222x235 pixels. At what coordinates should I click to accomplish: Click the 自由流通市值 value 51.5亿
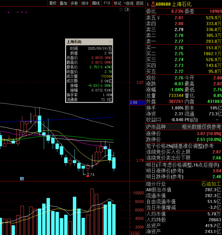pos(214,202)
